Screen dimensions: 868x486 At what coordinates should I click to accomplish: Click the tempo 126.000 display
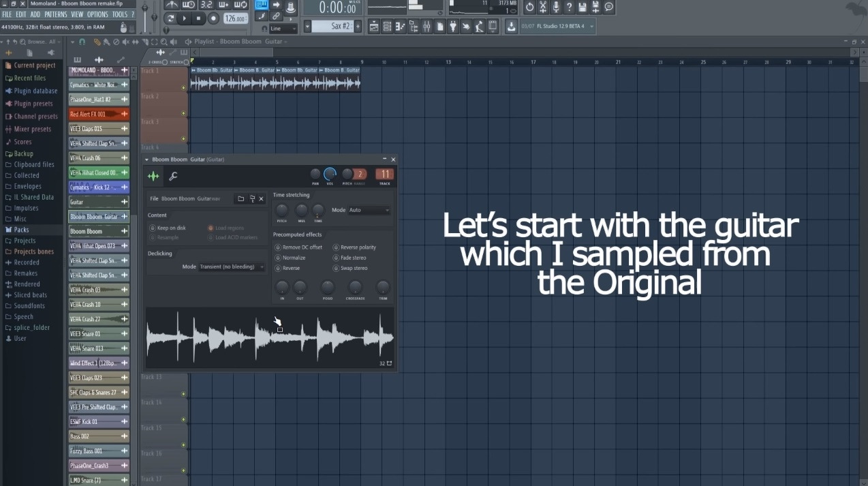[235, 18]
